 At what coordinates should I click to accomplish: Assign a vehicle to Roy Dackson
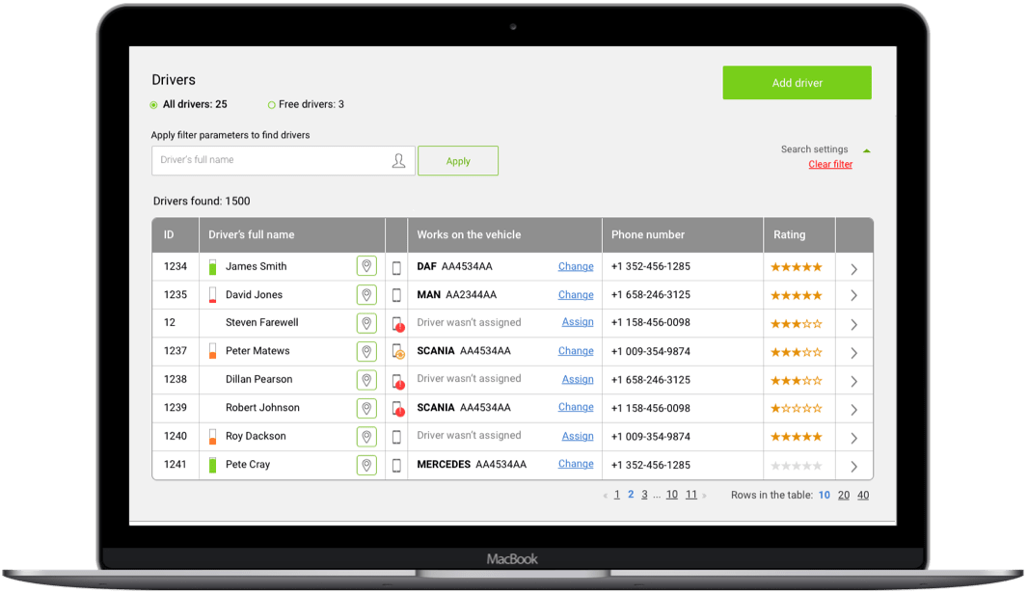click(578, 436)
